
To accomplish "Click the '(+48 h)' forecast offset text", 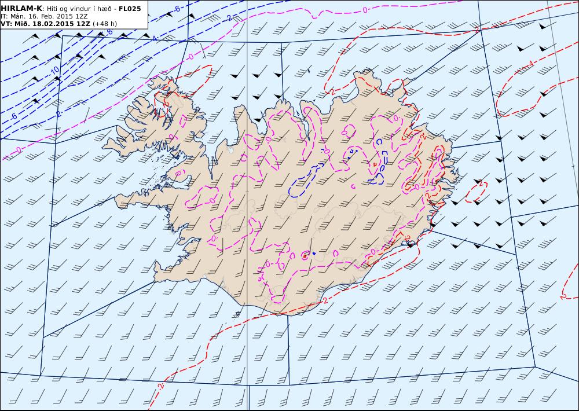I will pyautogui.click(x=104, y=24).
